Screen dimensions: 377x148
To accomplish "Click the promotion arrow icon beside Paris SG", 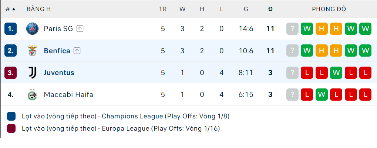I will coord(80,29).
